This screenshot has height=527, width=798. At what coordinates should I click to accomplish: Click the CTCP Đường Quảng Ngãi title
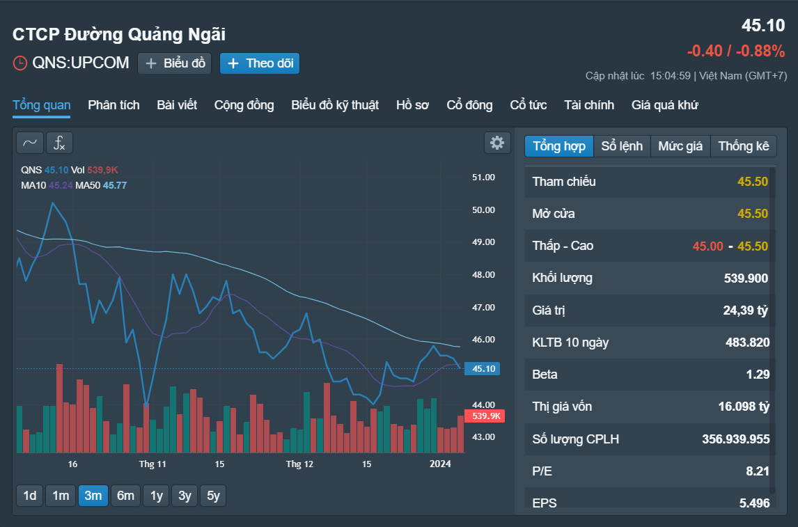pyautogui.click(x=119, y=35)
